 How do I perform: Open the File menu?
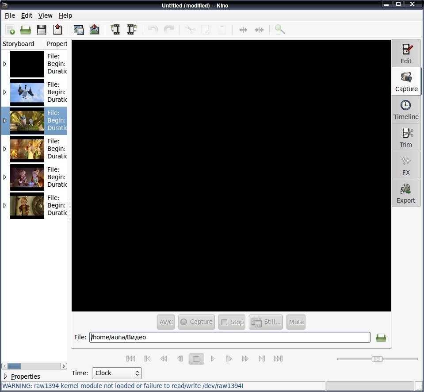click(10, 15)
